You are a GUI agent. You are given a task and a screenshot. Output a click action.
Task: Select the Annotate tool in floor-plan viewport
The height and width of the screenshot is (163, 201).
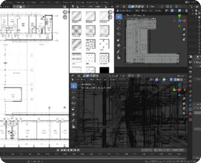pos(119,52)
